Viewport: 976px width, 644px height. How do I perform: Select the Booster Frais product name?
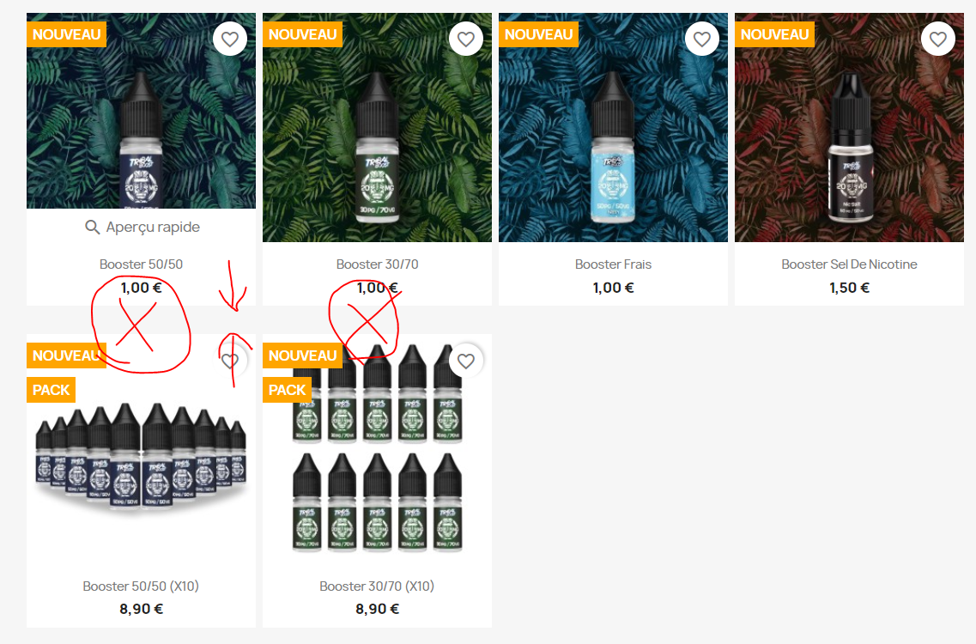[x=613, y=264]
